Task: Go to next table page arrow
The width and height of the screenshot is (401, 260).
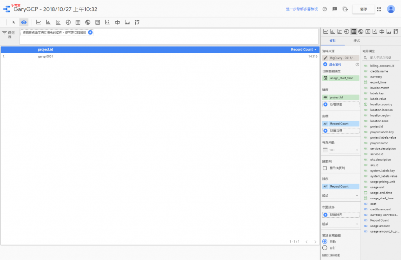Action: (x=315, y=242)
